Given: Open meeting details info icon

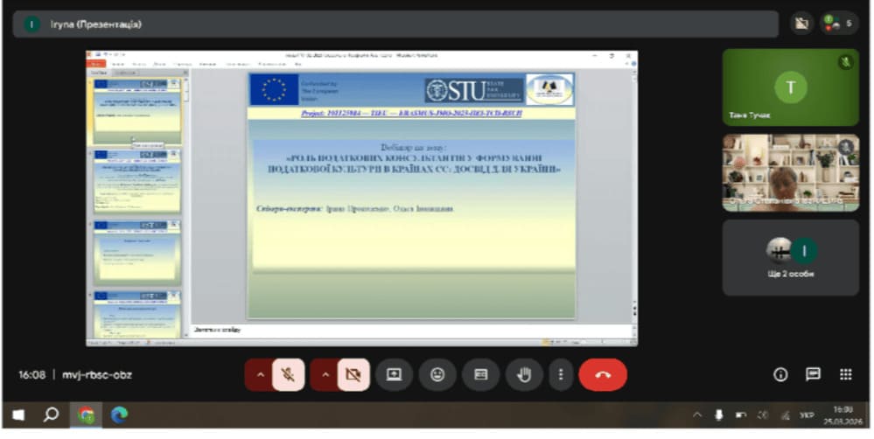Looking at the screenshot, I should [x=780, y=374].
